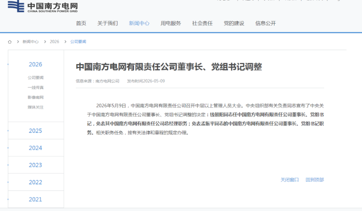Click 回到顶部 link below article
This screenshot has height=211, width=362.
[x=315, y=180]
